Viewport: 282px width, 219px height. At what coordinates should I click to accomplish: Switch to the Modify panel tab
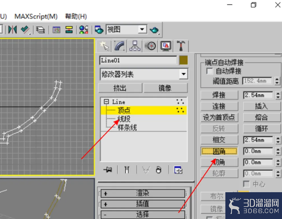pyautogui.click(x=119, y=46)
